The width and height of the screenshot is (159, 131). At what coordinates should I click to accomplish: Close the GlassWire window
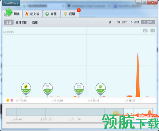point(152,2)
